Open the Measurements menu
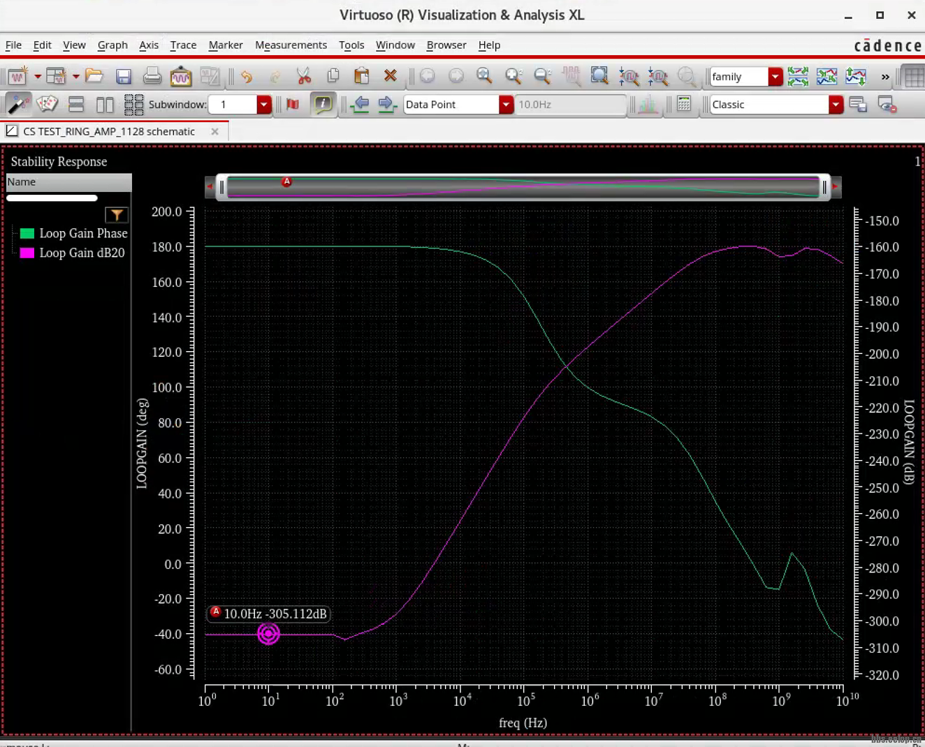The image size is (925, 747). click(x=291, y=45)
